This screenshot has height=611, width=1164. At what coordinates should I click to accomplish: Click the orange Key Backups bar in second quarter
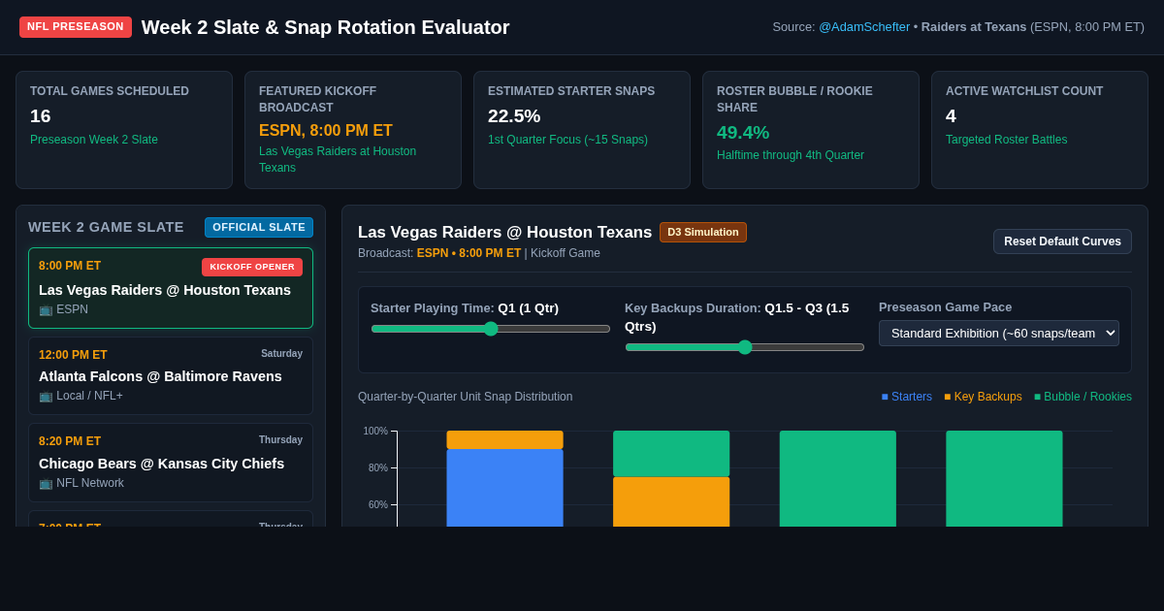tap(671, 501)
